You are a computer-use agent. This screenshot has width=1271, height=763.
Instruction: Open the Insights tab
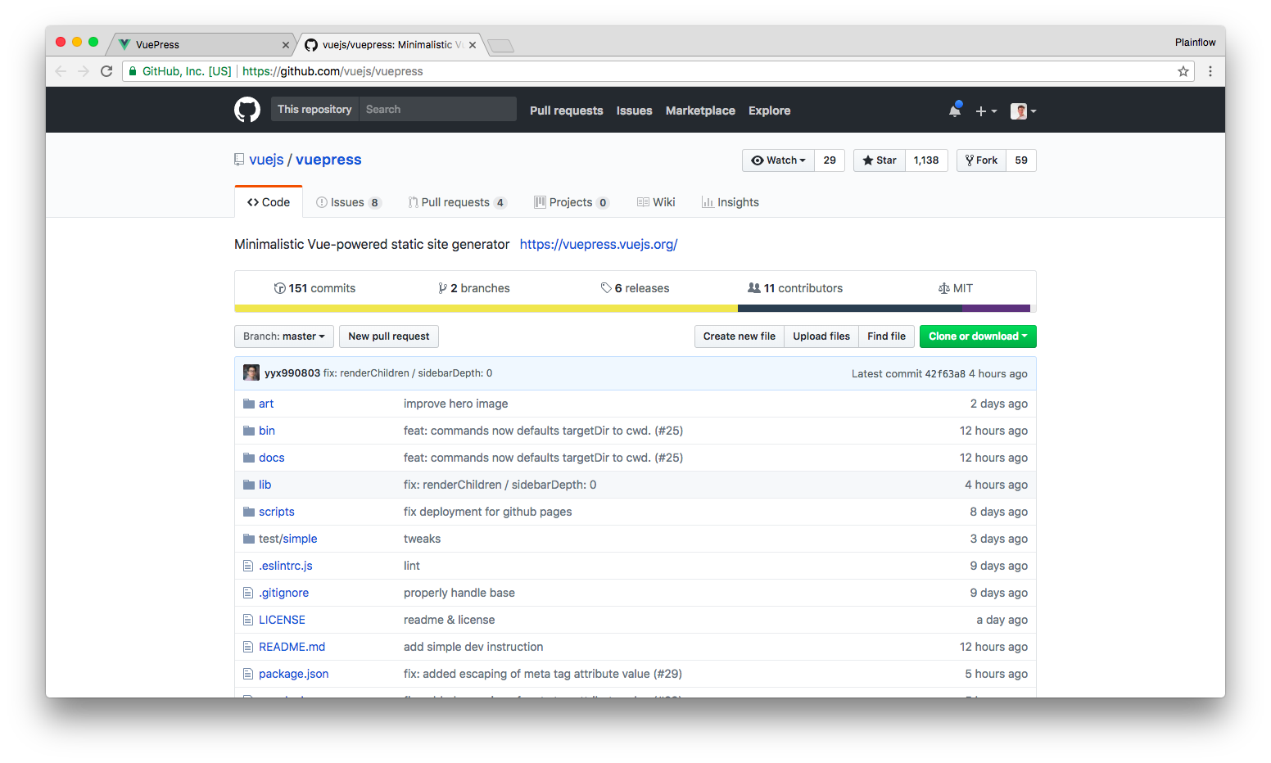point(730,202)
